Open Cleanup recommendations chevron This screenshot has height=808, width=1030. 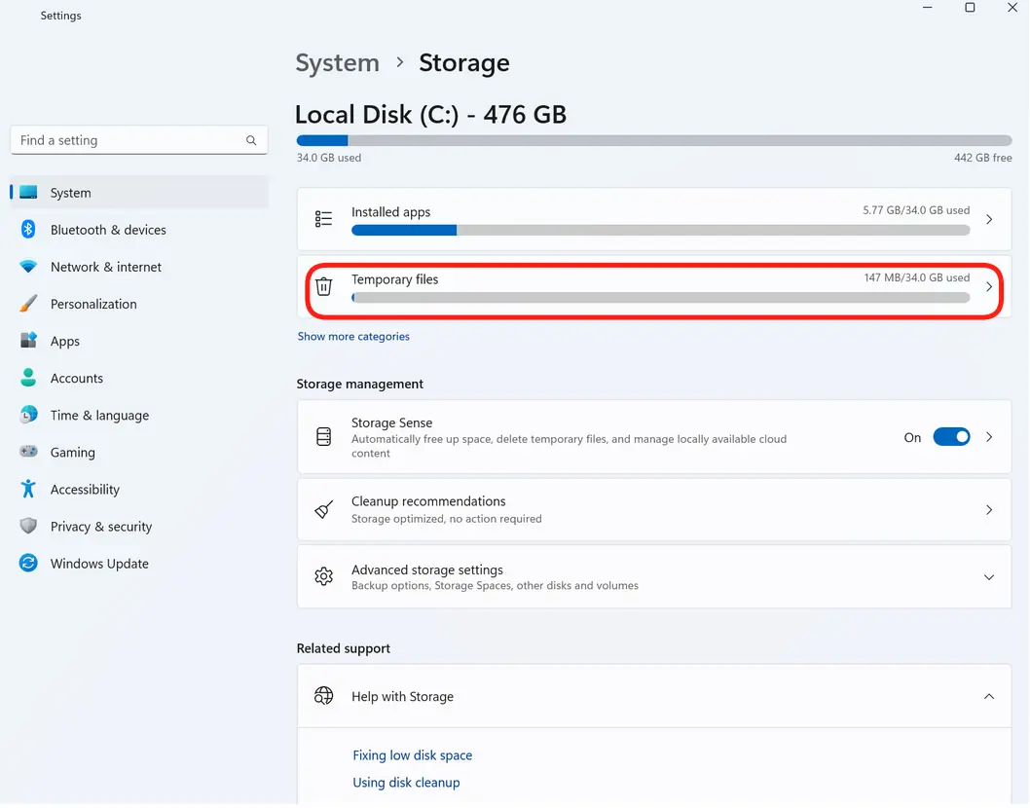pos(989,510)
